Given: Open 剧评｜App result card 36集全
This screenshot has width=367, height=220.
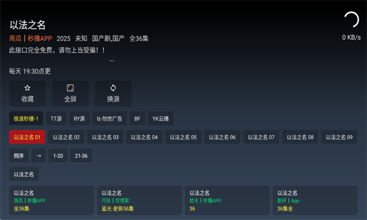Looking at the screenshot, I should (x=315, y=200).
